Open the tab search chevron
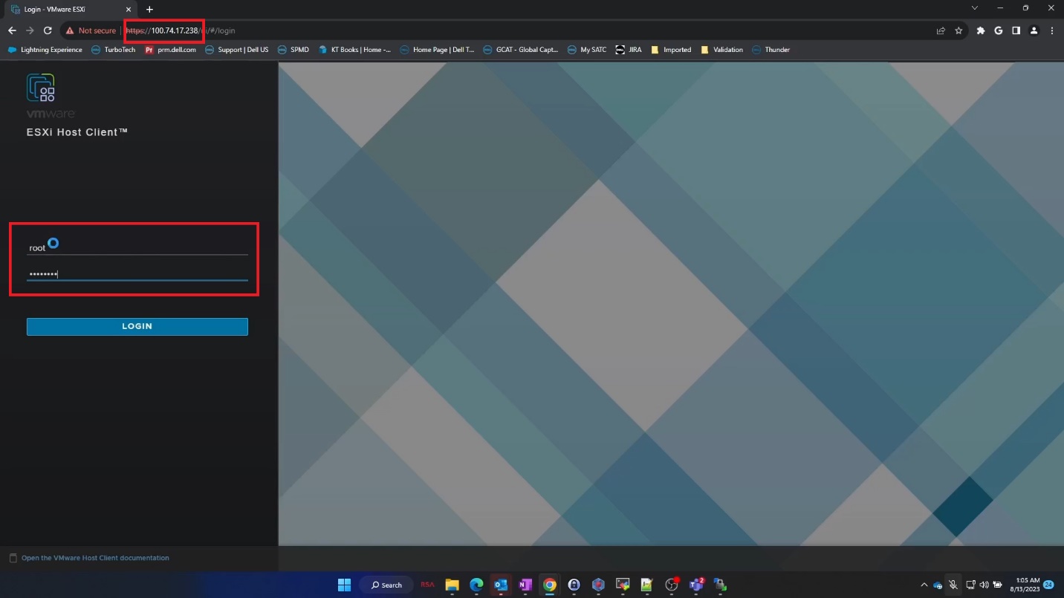This screenshot has width=1064, height=598. [974, 9]
